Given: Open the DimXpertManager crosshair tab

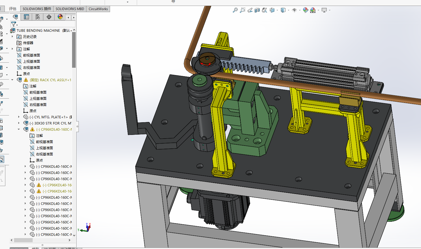Looking at the screenshot, I should [49, 17].
